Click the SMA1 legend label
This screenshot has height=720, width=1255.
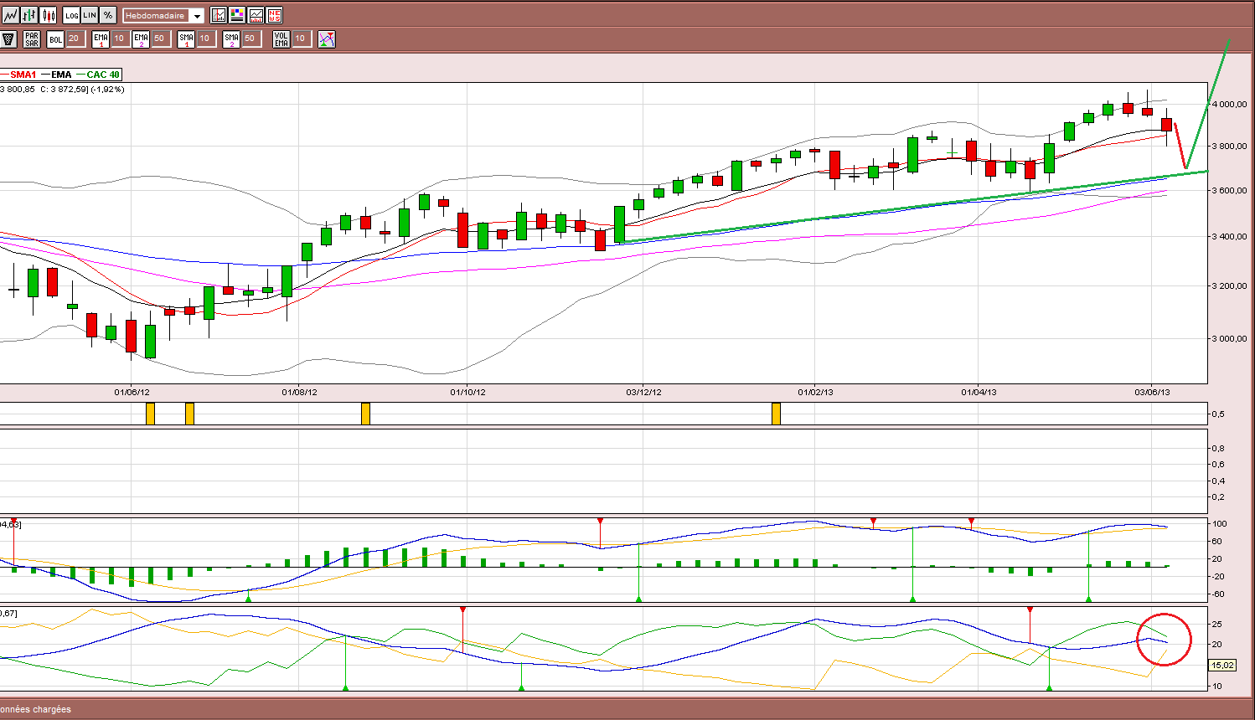point(23,75)
